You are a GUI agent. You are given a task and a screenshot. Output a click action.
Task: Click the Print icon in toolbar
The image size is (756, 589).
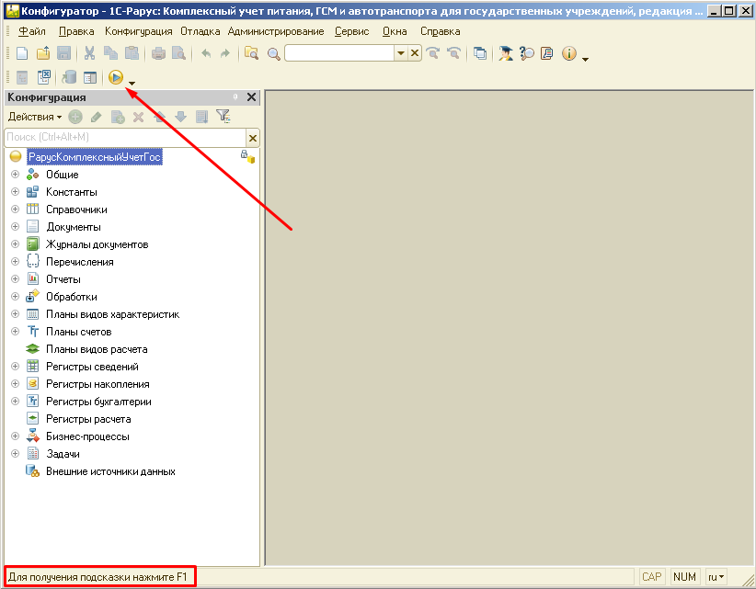(158, 53)
